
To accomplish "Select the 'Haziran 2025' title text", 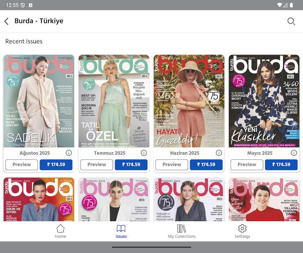I will tap(185, 153).
